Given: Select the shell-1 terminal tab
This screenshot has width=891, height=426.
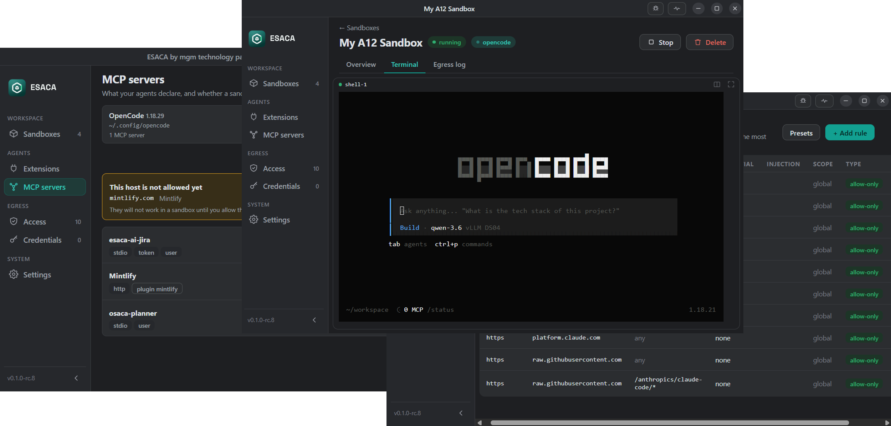Looking at the screenshot, I should pos(353,84).
